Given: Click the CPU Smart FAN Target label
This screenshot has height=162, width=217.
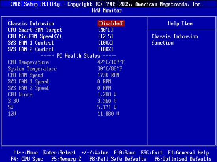Looking at the screenshot, I should (35, 30).
